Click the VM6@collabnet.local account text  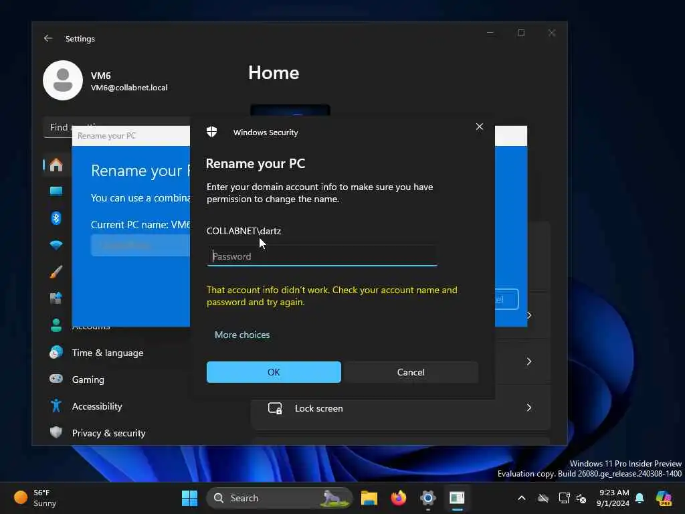129,88
